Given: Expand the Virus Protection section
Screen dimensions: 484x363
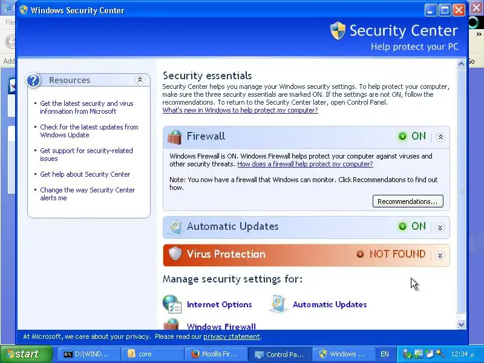Looking at the screenshot, I should (440, 255).
